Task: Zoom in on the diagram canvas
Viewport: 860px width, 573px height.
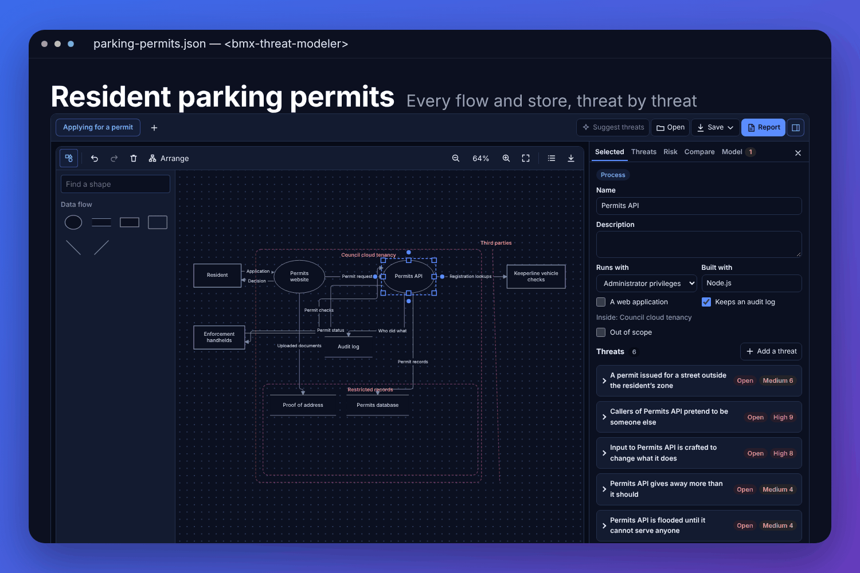Action: click(x=506, y=159)
